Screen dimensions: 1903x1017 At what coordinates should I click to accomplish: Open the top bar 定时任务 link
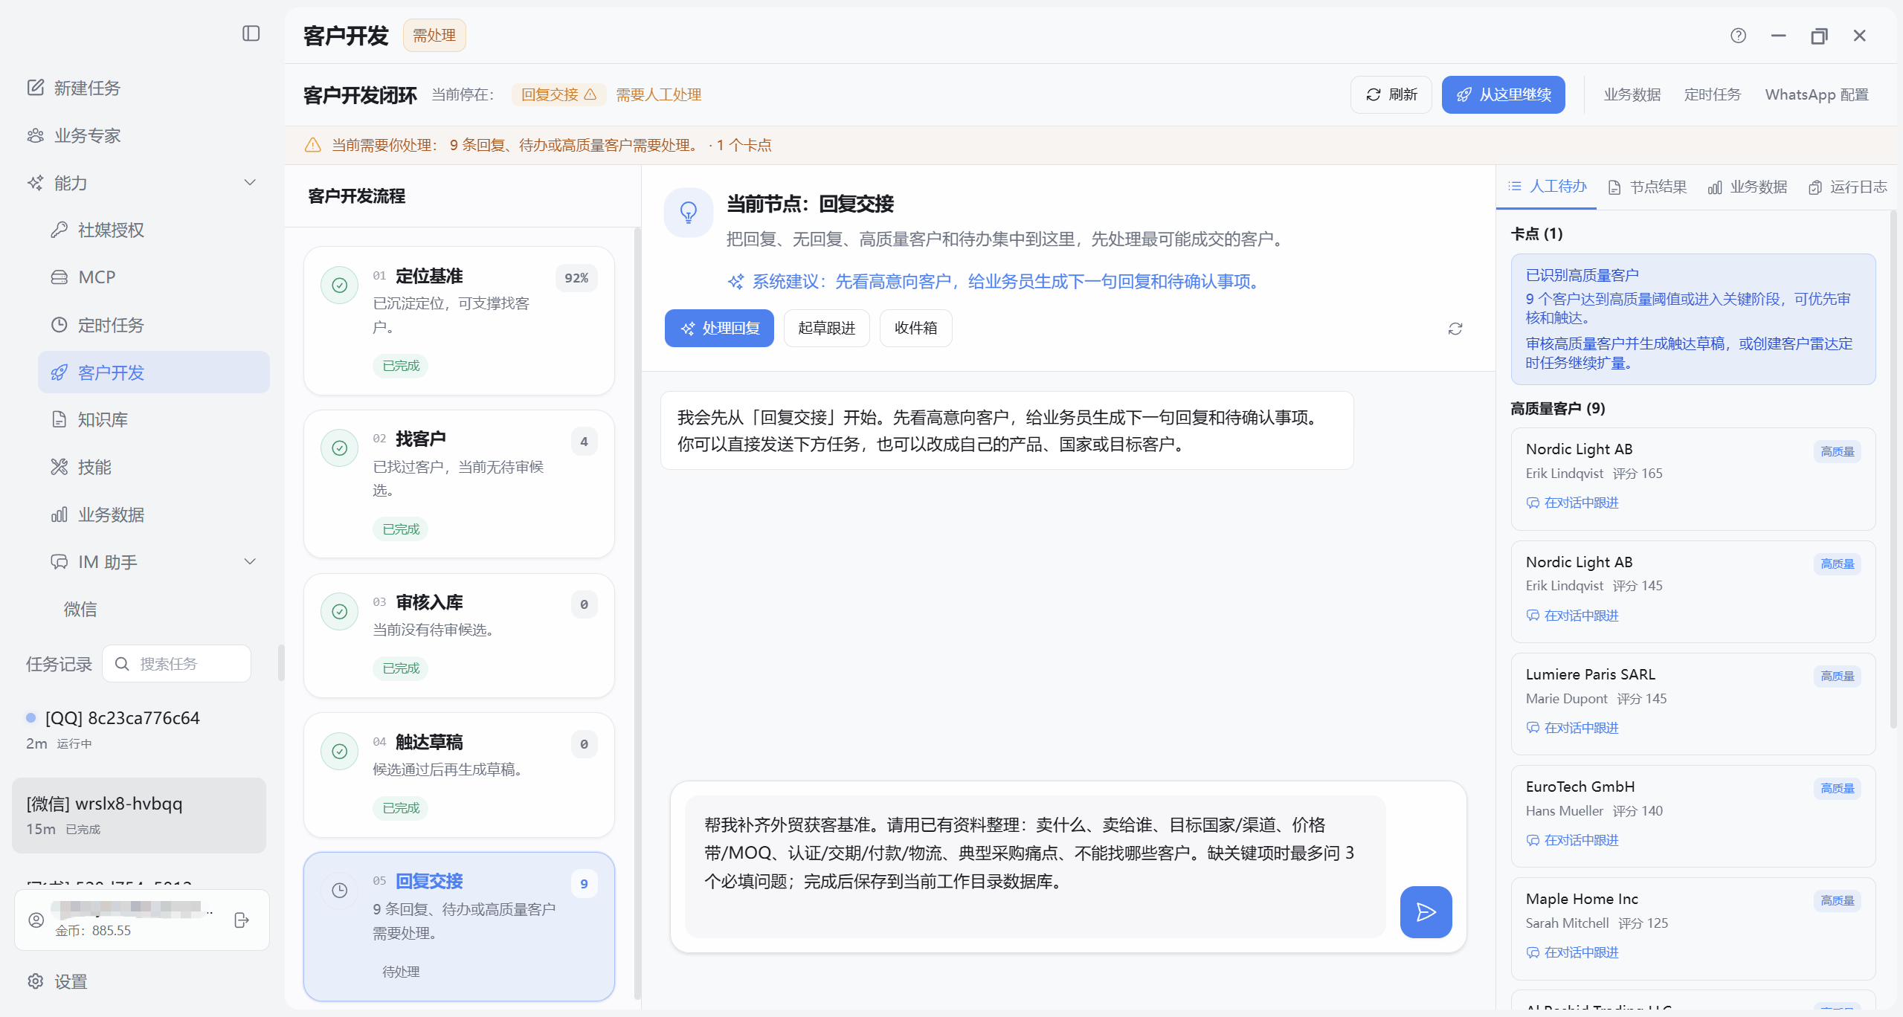1712,95
